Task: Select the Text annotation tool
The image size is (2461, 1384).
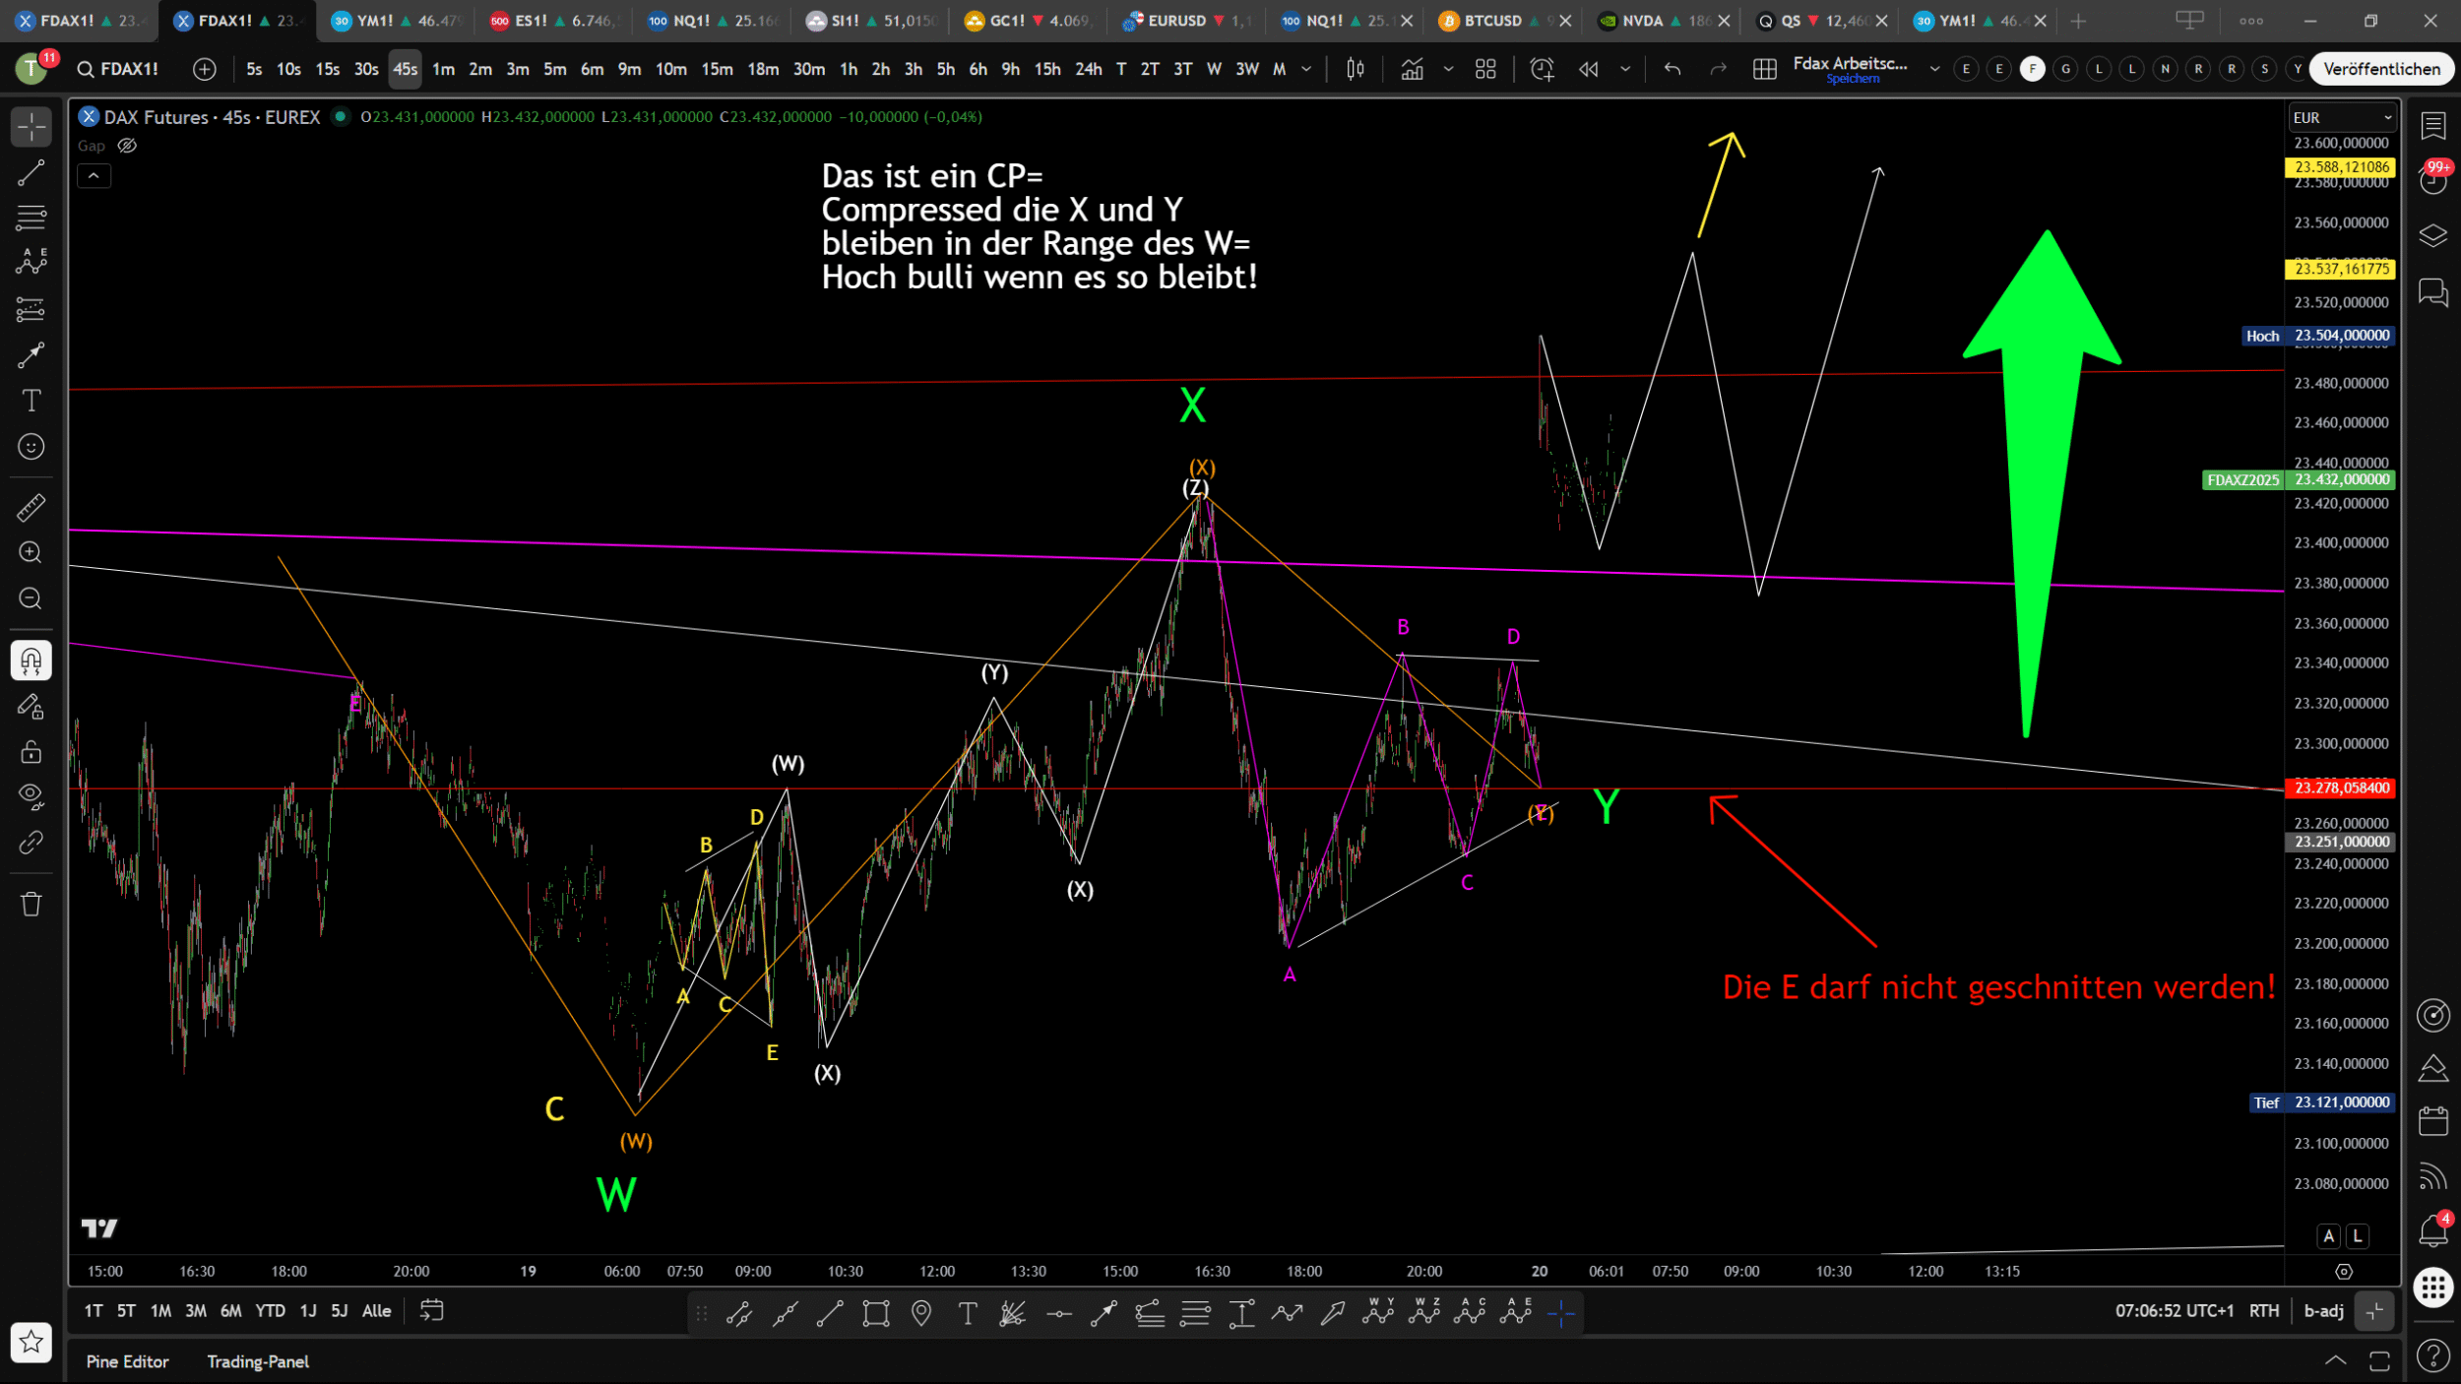Action: click(x=31, y=401)
